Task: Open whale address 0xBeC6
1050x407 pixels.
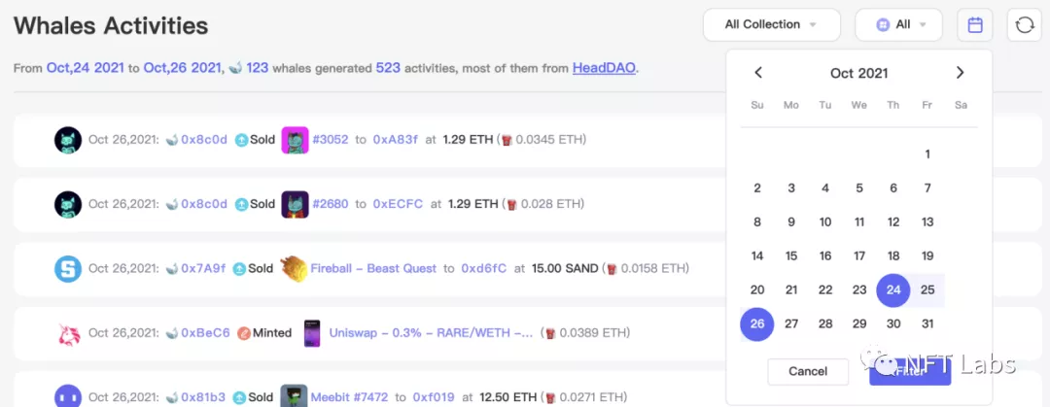Action: tap(205, 333)
